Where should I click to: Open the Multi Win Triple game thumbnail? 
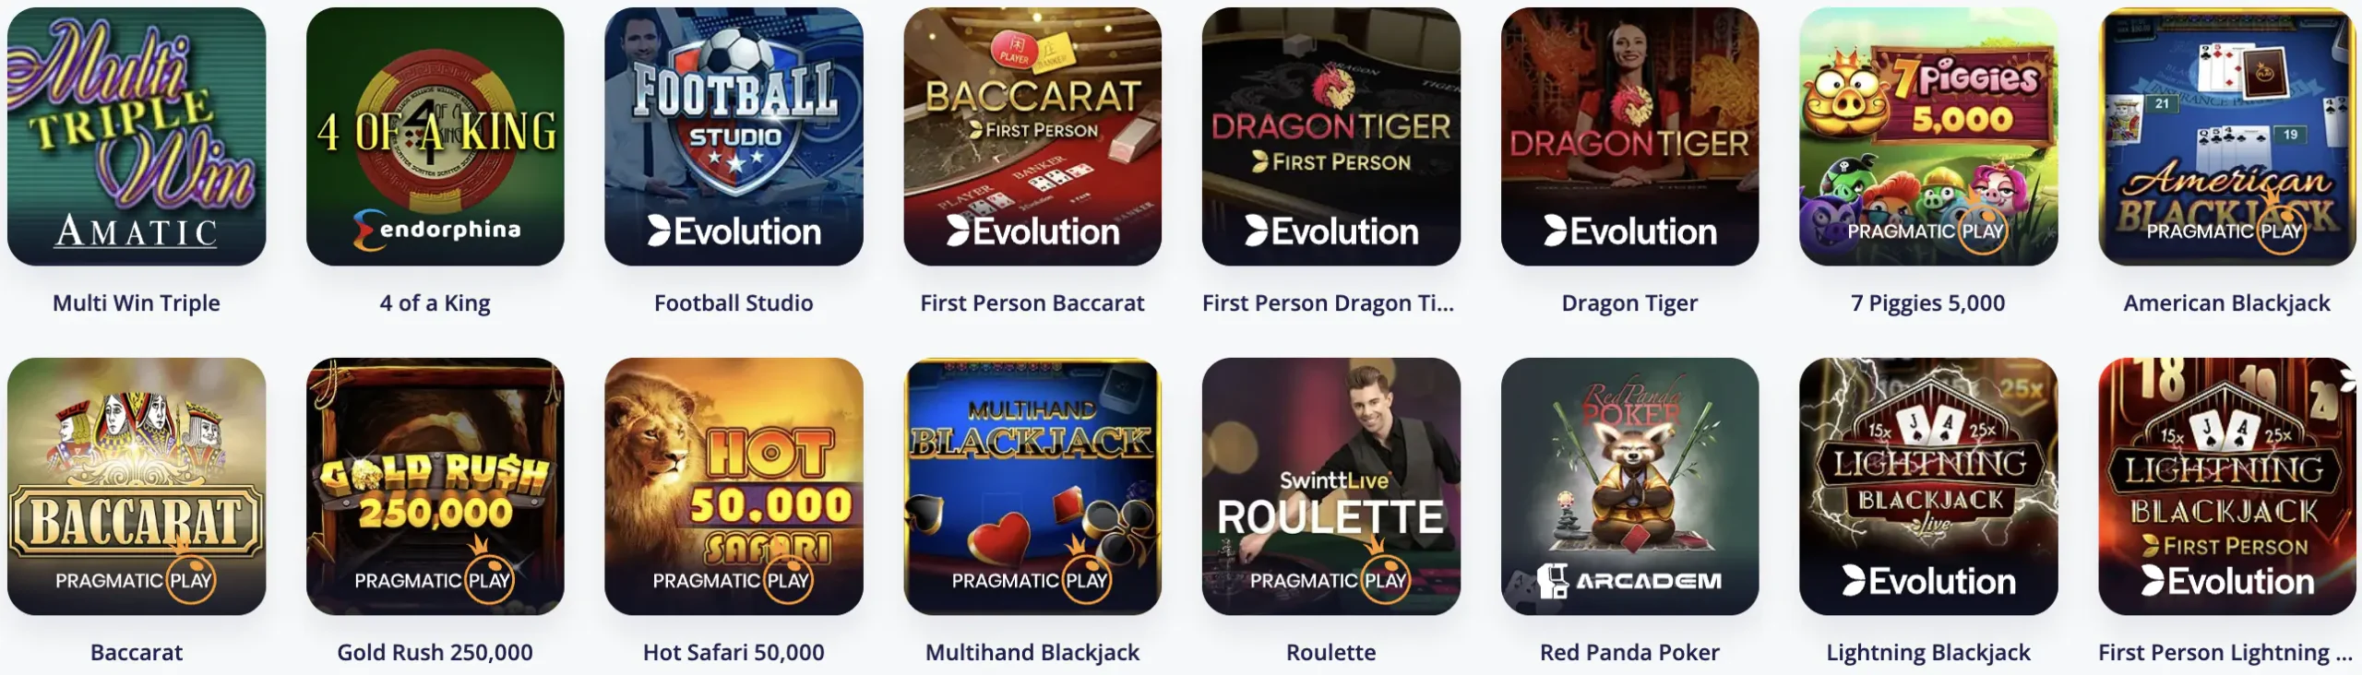point(137,136)
